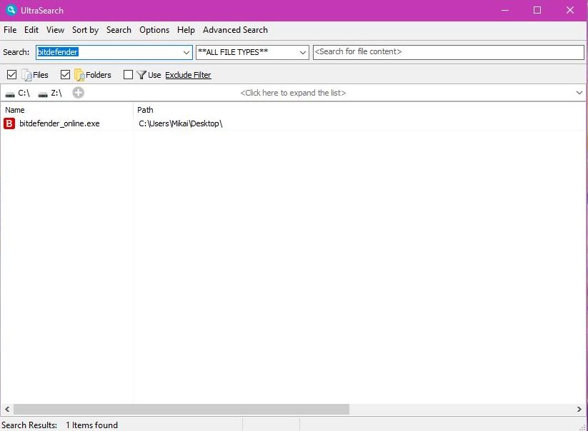Sort by the Path column header
The height and width of the screenshot is (431, 588).
click(x=145, y=110)
